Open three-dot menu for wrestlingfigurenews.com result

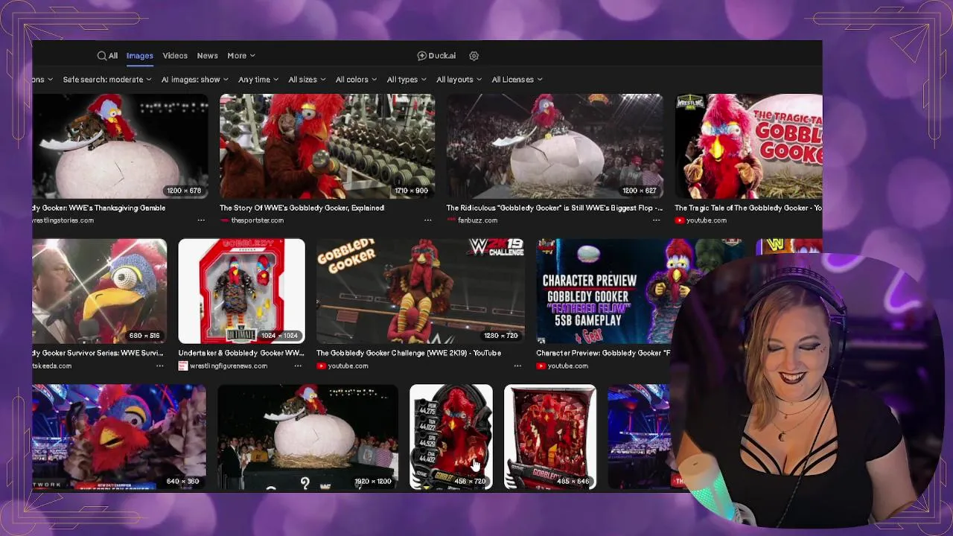[298, 366]
